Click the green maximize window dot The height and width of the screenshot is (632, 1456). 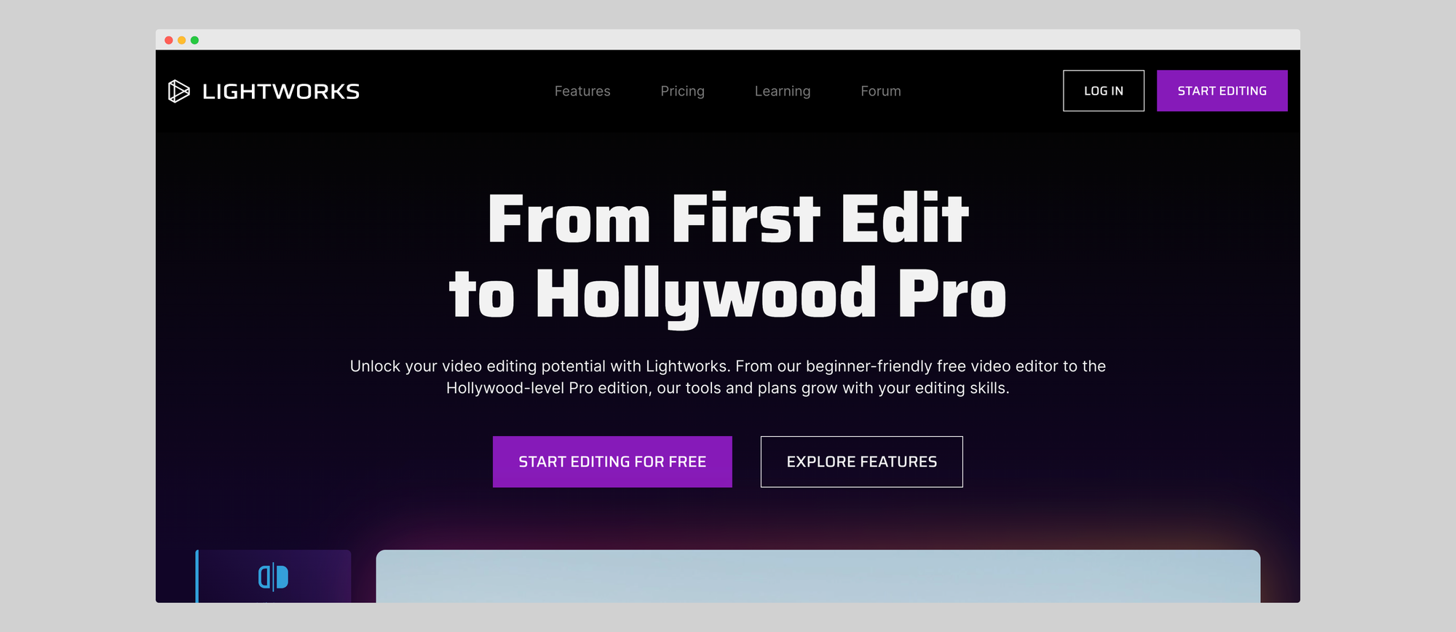coord(194,40)
